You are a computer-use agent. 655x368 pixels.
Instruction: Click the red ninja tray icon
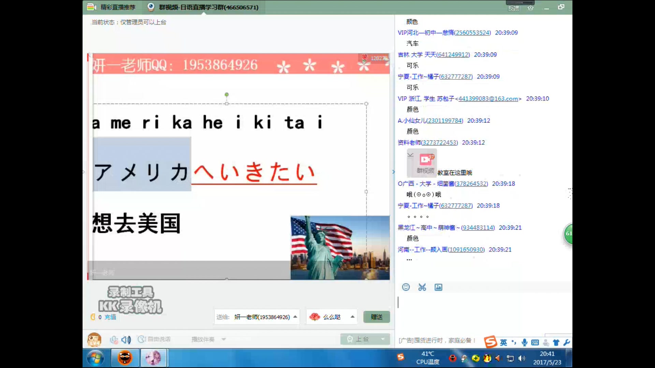click(x=453, y=358)
